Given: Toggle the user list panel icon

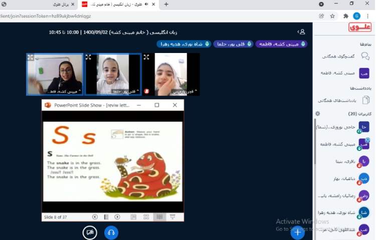Looking at the screenshot, I should (301, 31).
